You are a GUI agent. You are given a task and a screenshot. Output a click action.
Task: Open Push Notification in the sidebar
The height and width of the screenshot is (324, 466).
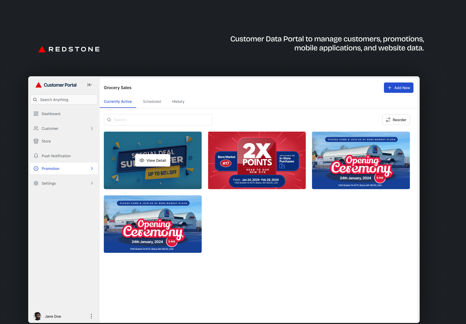click(64, 156)
